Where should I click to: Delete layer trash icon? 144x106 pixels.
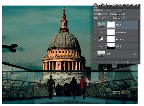point(135,62)
